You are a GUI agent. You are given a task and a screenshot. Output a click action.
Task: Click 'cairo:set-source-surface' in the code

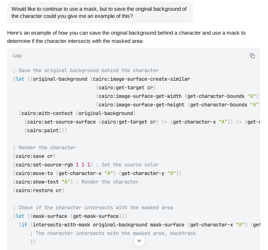tap(61, 122)
